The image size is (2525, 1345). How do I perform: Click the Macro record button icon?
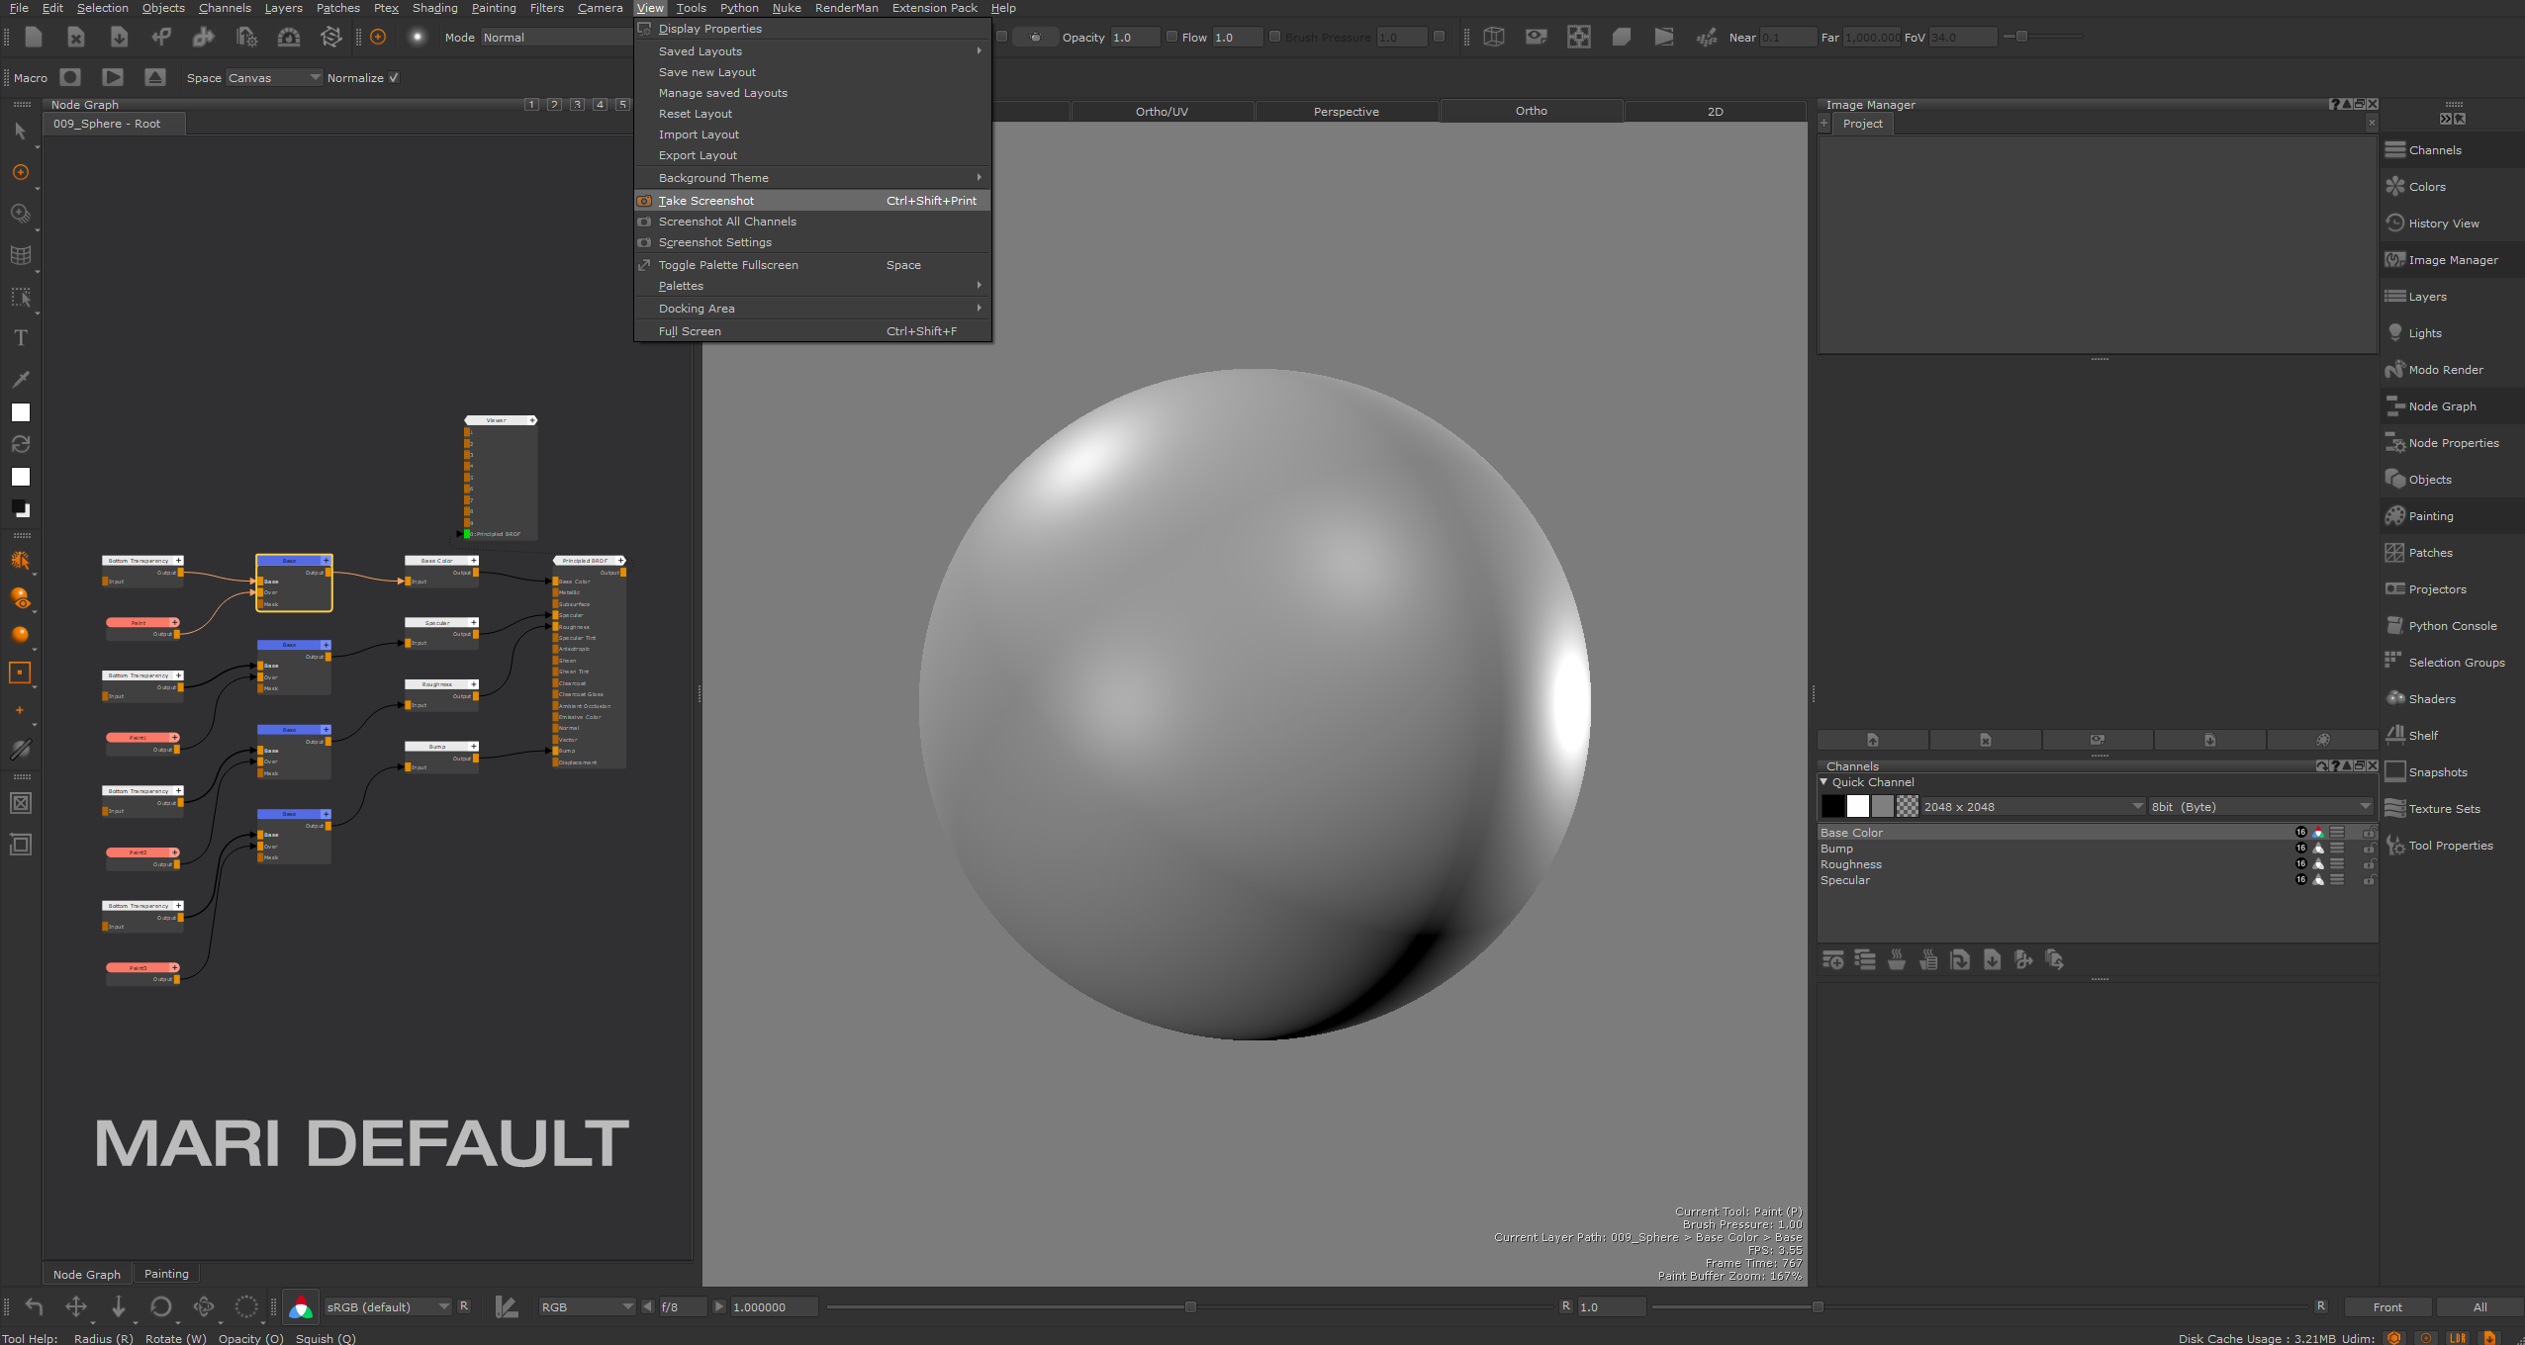click(x=70, y=77)
